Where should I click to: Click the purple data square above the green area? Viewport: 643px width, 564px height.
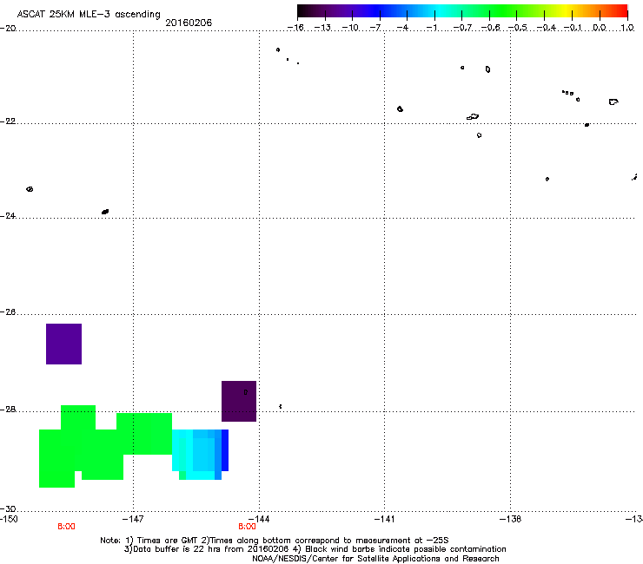(x=63, y=344)
